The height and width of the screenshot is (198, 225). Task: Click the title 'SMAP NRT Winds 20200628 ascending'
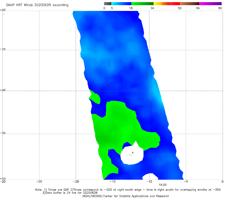click(x=37, y=5)
